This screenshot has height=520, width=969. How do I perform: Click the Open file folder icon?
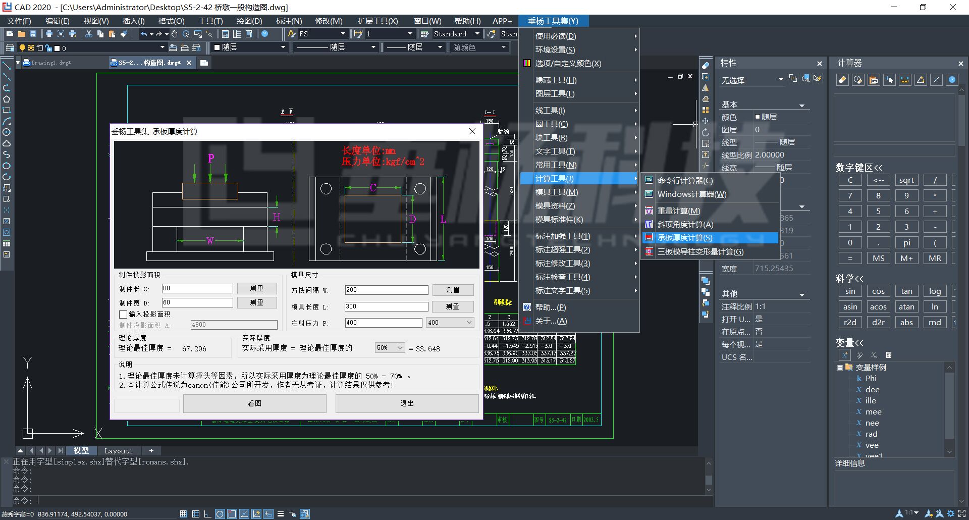tap(21, 34)
